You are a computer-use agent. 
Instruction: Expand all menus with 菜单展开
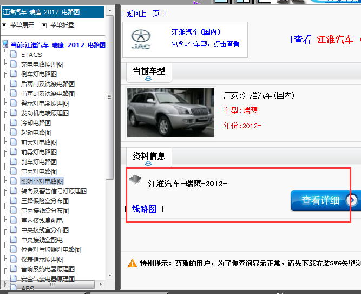click(22, 25)
